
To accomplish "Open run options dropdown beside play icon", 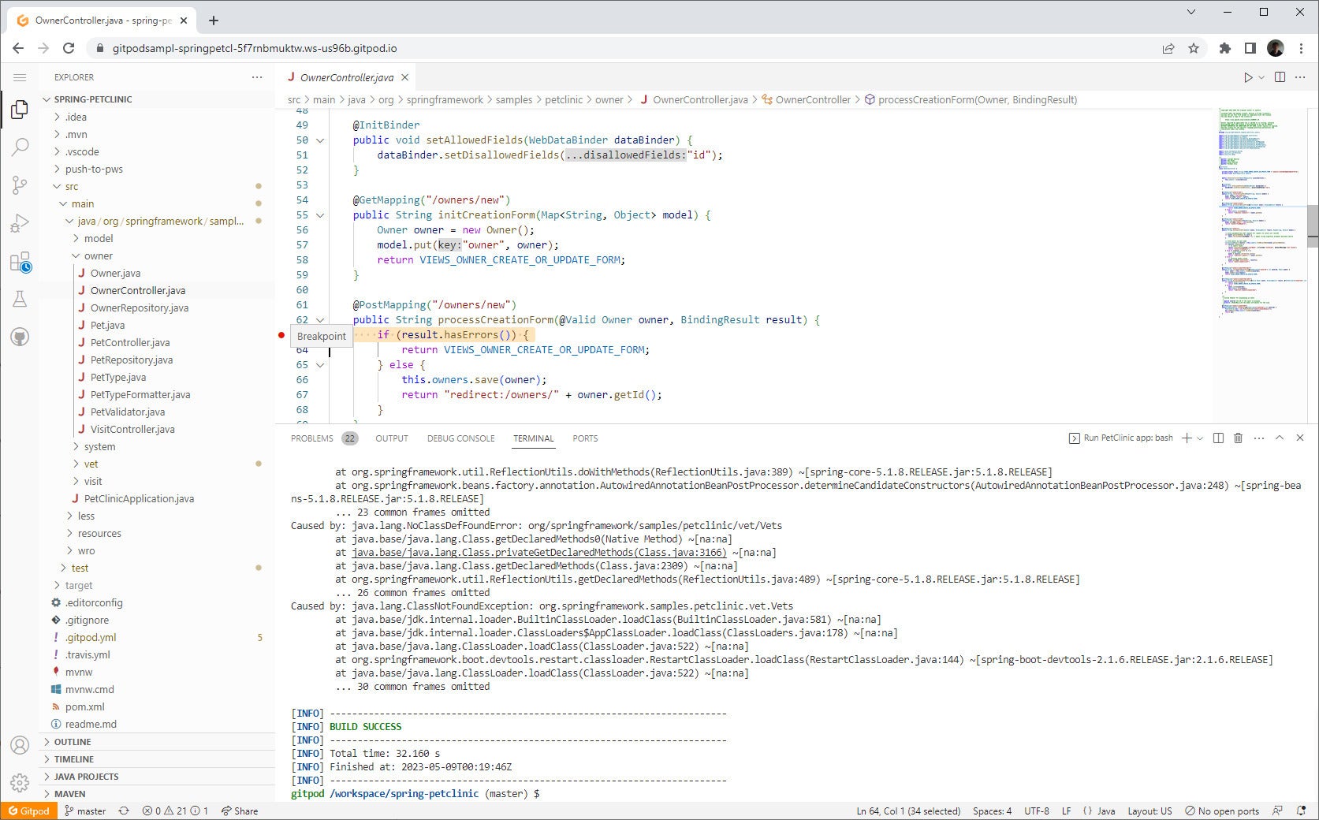I will (1261, 77).
